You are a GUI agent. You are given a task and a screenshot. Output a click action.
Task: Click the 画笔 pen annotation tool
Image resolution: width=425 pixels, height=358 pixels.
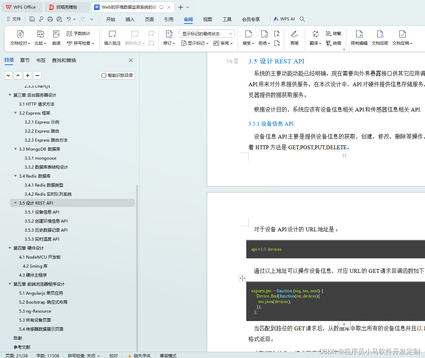tap(295, 38)
